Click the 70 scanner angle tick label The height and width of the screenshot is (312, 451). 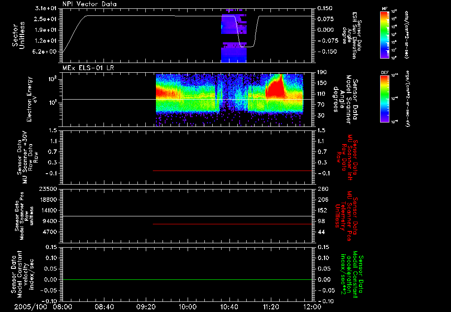pyautogui.click(x=321, y=105)
